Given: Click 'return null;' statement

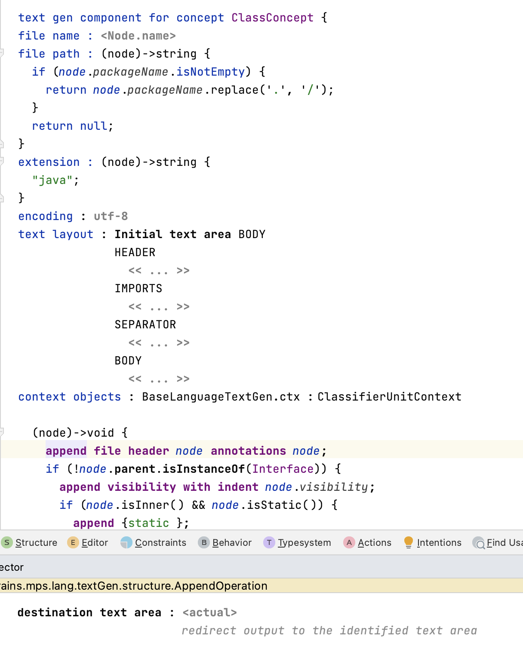Looking at the screenshot, I should click(x=73, y=126).
